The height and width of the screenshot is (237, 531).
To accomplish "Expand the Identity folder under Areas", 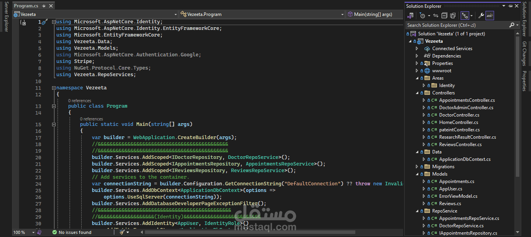I will [424, 85].
